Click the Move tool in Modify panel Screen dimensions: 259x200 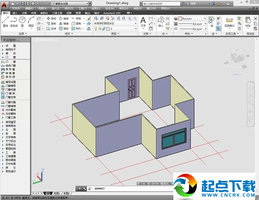point(51,19)
